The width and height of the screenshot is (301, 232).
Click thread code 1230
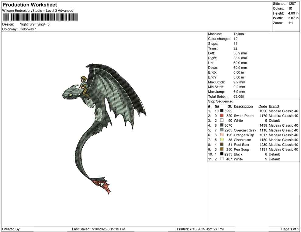263,145
